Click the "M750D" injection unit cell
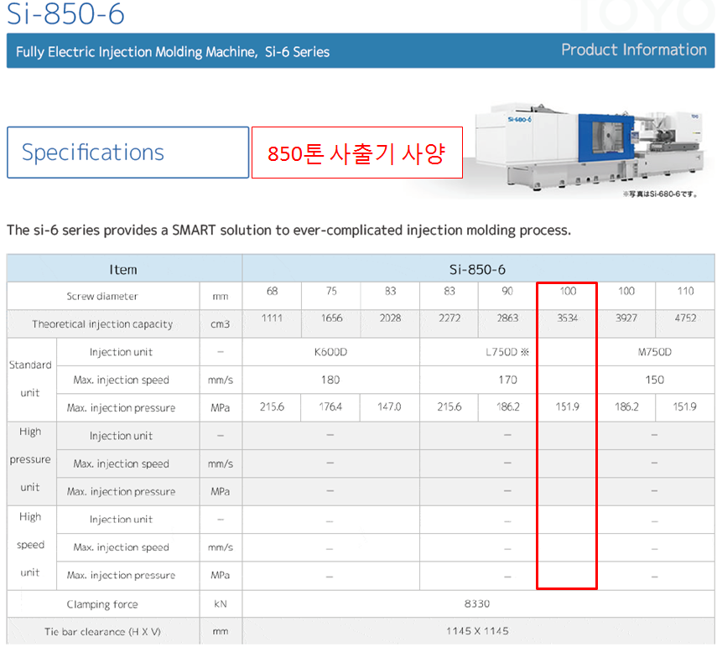This screenshot has width=717, height=647. (654, 352)
